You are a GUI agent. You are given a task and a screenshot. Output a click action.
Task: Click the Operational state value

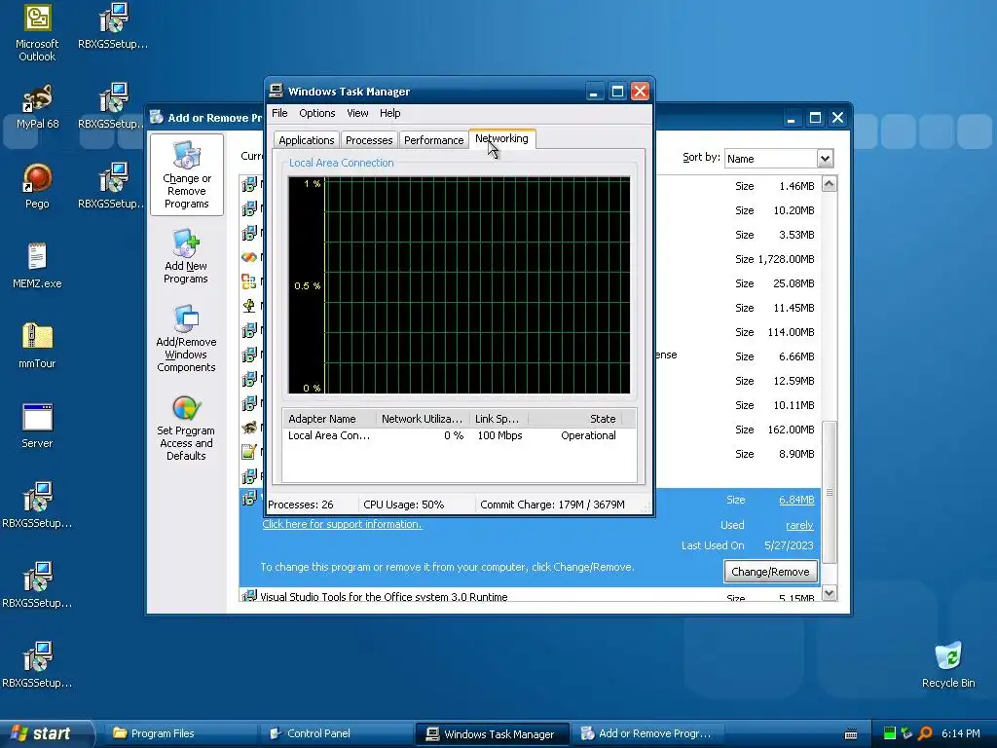coord(588,435)
